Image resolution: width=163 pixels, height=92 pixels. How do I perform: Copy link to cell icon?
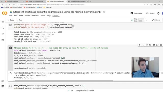[147, 45]
